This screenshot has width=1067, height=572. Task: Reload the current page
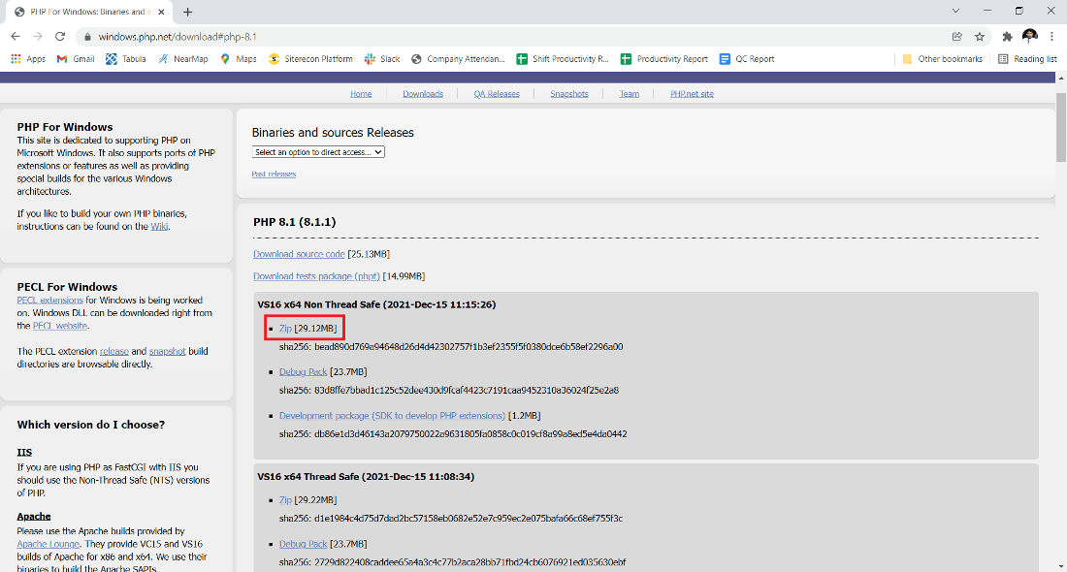60,37
